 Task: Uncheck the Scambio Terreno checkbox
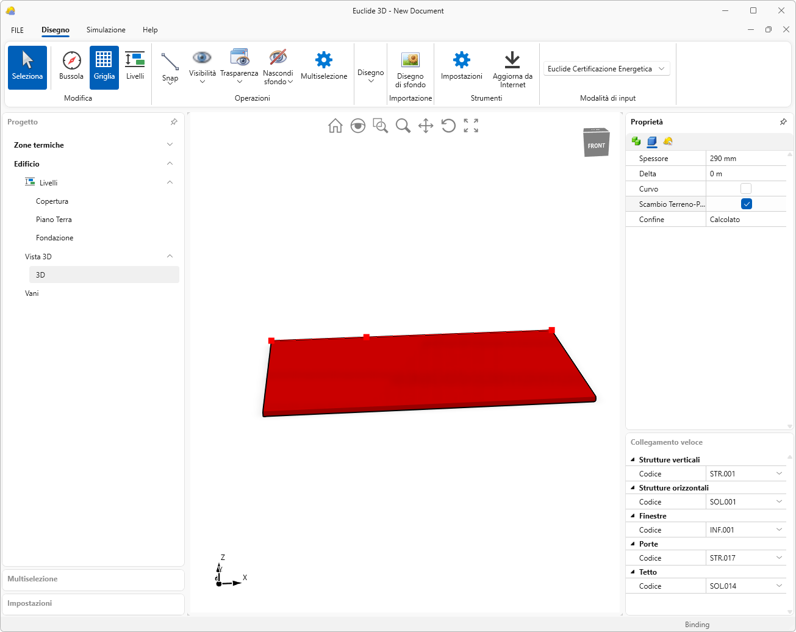[x=746, y=204]
